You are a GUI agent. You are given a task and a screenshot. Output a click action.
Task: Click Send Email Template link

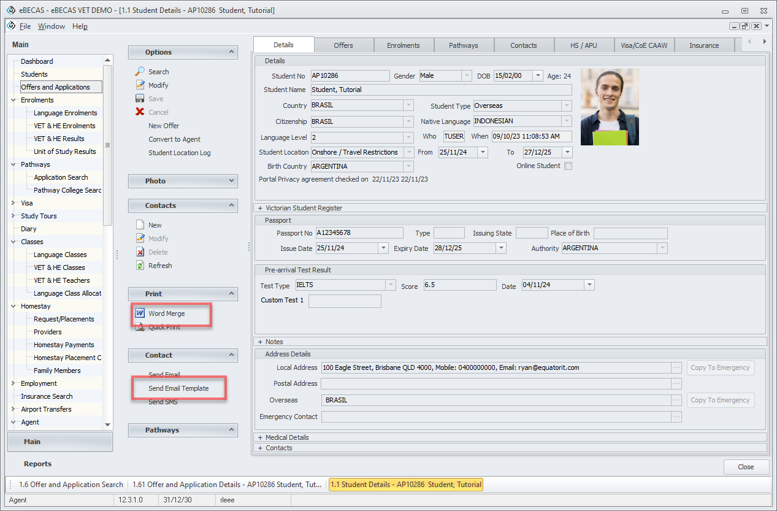(178, 388)
